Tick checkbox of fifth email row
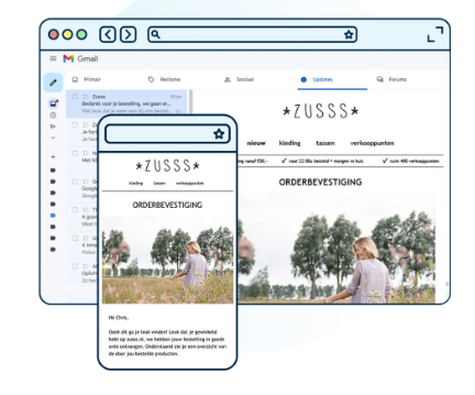 (x=75, y=210)
